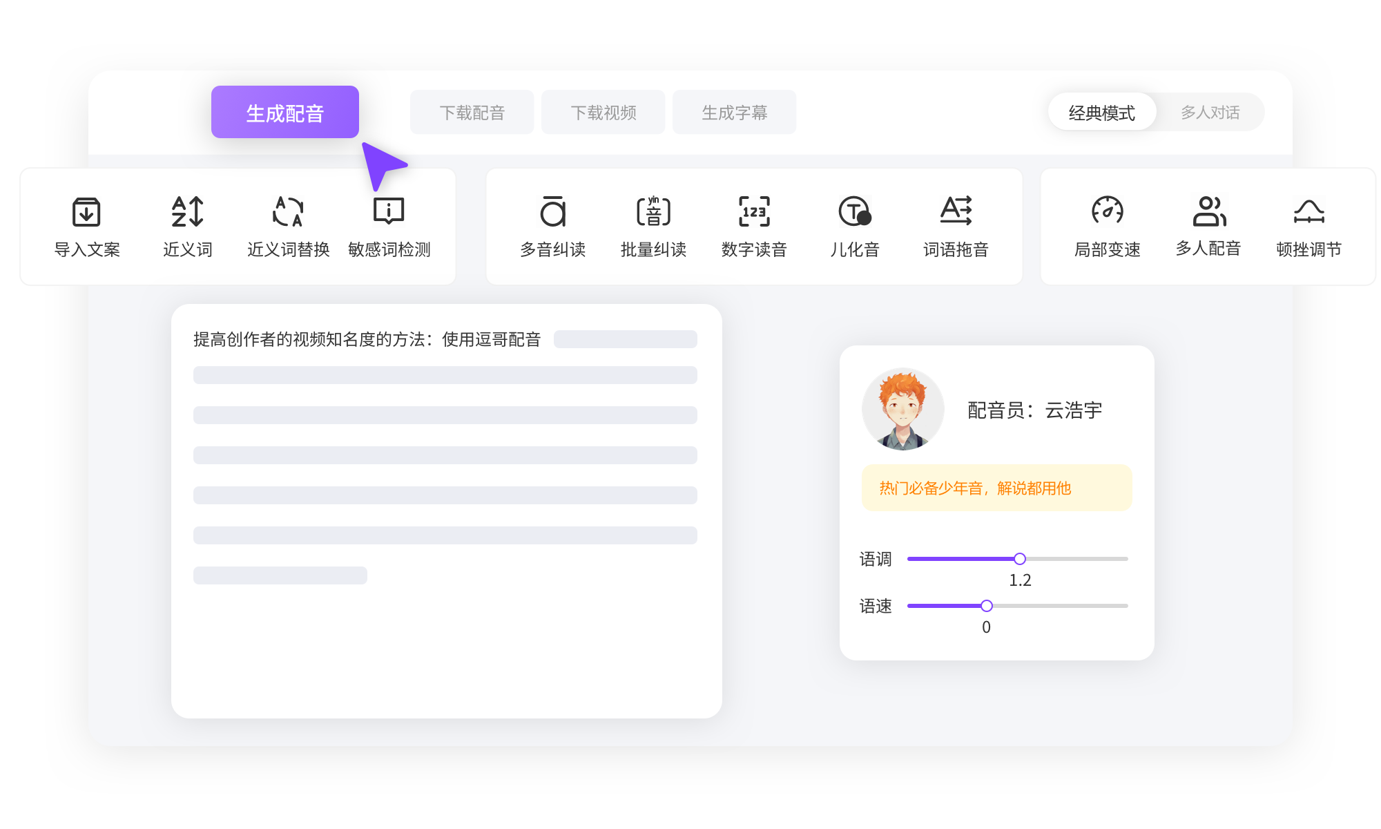This screenshot has width=1381, height=829.
Task: Adjust 顿挫调节 pause modulation
Action: pyautogui.click(x=1309, y=226)
